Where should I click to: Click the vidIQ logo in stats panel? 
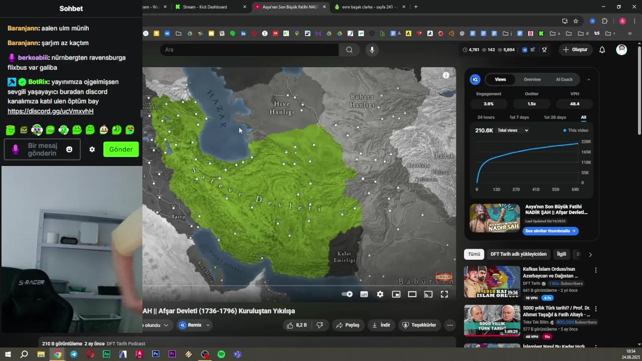(475, 79)
